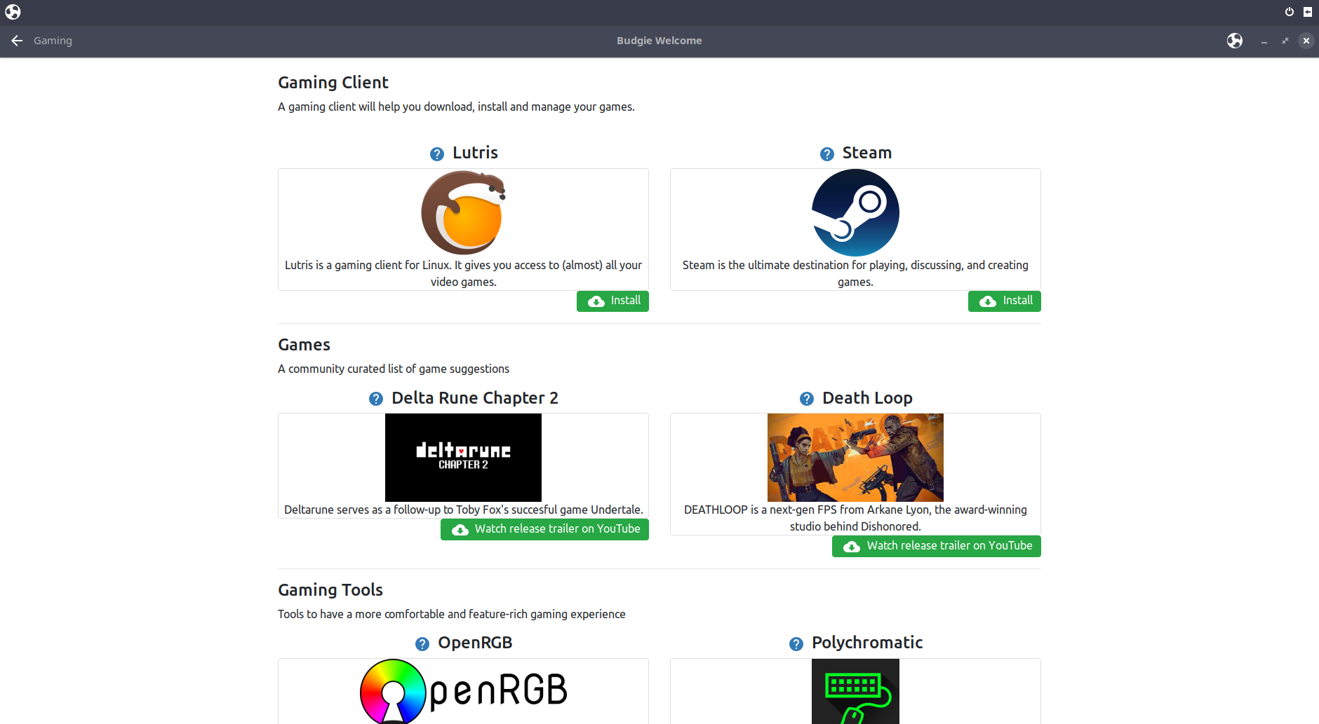
Task: Click the Budgie Welcome window title
Action: (x=659, y=41)
